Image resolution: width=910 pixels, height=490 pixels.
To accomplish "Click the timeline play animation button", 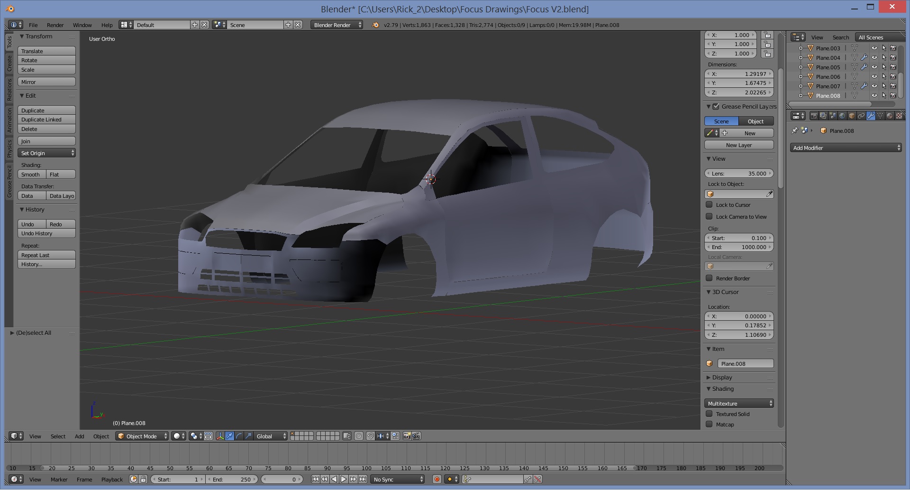I will [344, 480].
